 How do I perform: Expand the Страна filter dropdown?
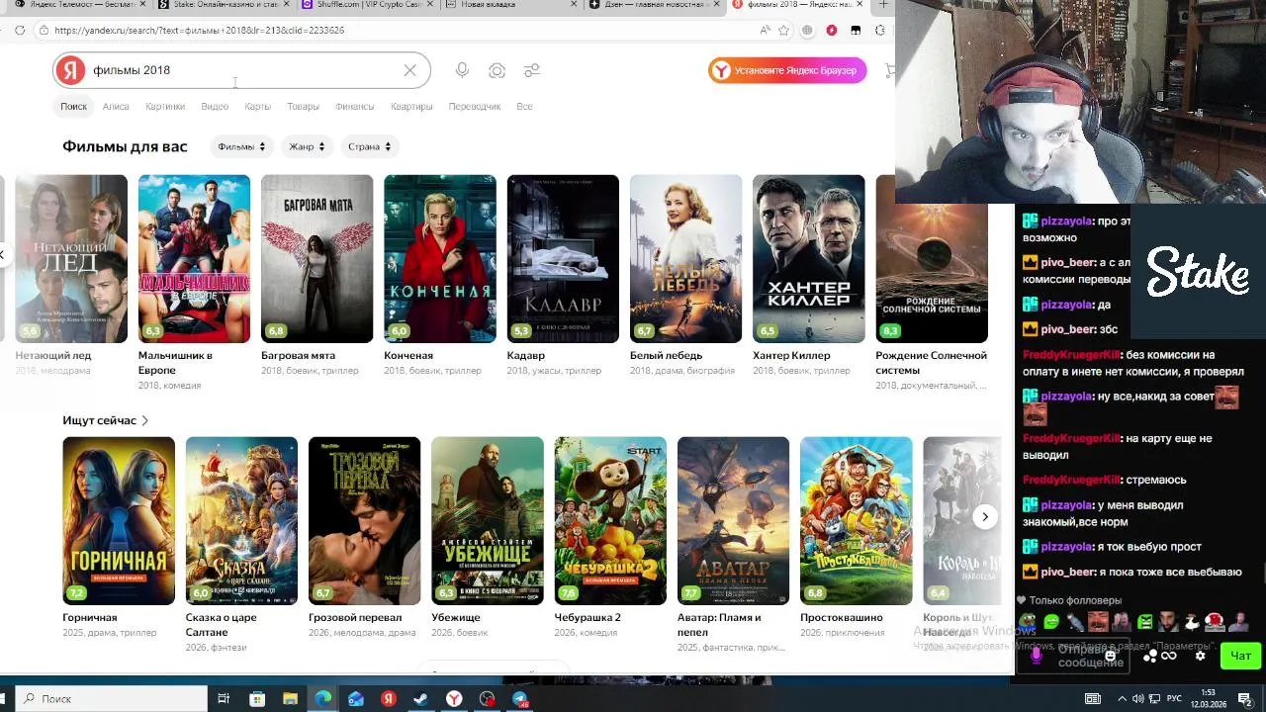(x=369, y=146)
